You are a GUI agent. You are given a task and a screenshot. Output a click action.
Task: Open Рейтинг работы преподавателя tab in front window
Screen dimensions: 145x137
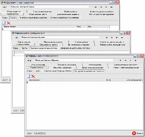[x=126, y=68]
